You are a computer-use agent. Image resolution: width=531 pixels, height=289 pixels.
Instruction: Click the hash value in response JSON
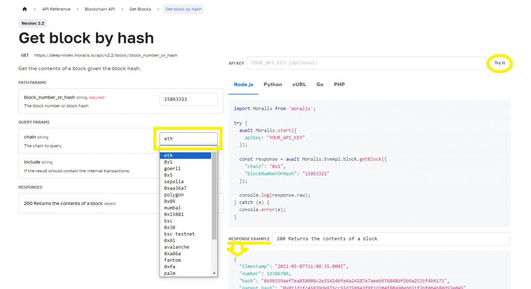coord(355,281)
